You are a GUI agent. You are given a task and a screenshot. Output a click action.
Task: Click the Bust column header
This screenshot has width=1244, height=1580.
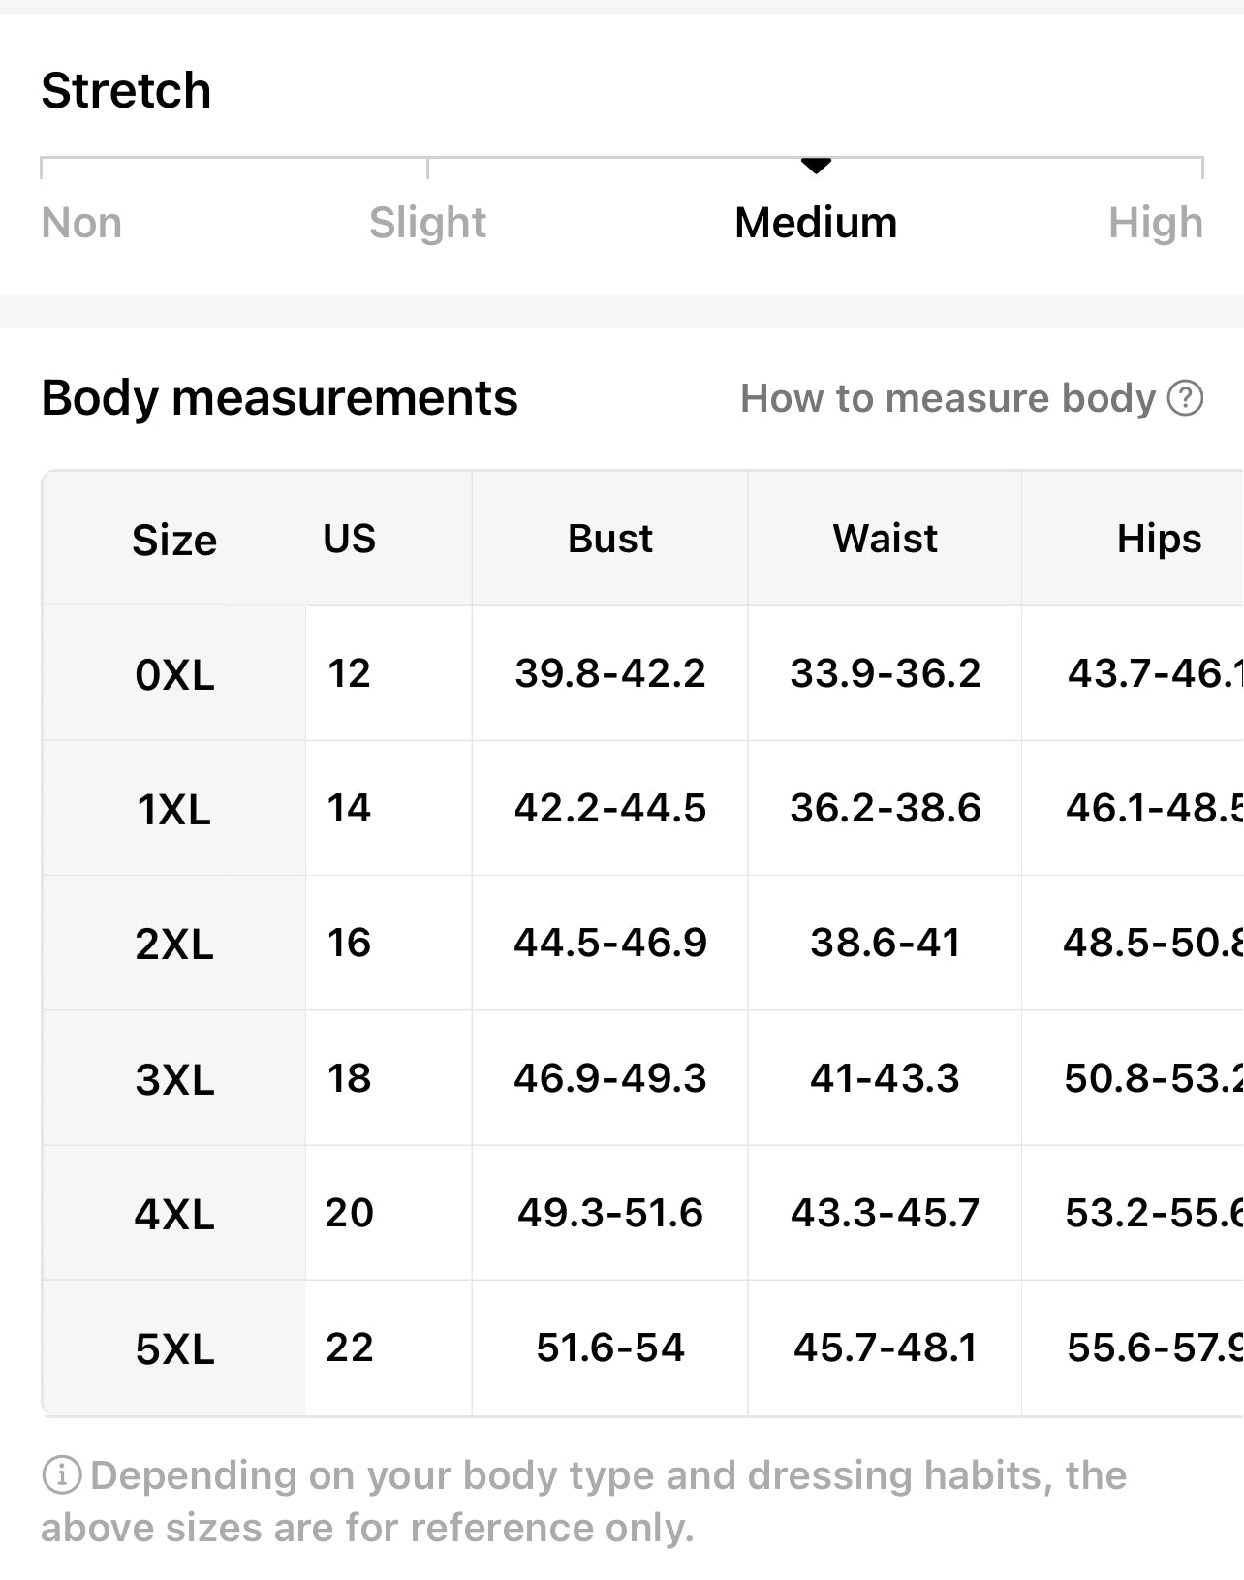pos(609,539)
